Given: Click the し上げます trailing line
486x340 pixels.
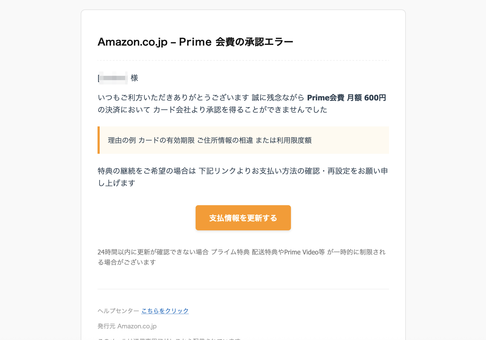Looking at the screenshot, I should (x=116, y=183).
